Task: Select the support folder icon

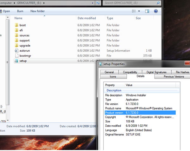Action: [16, 40]
